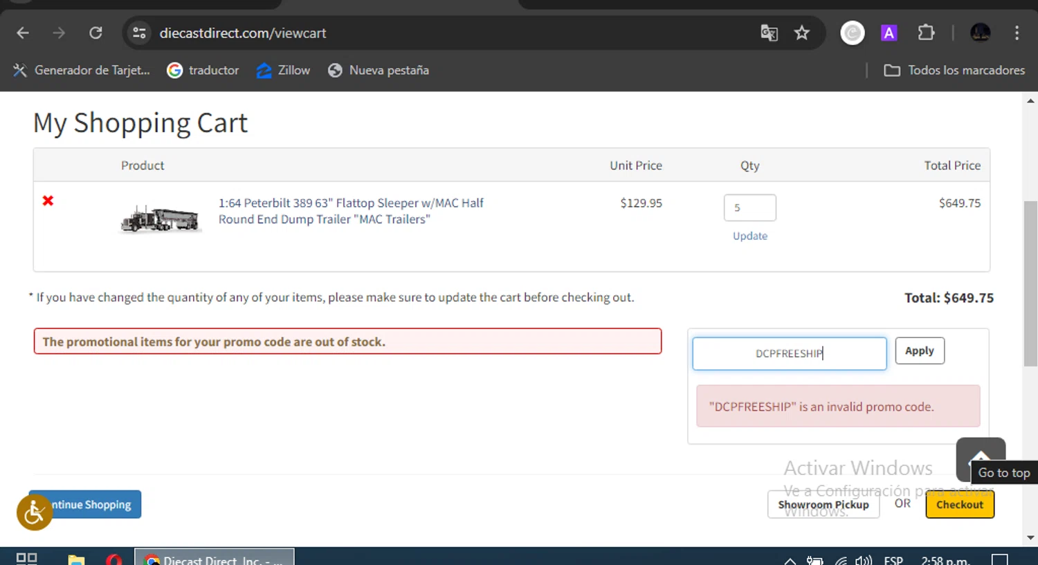Open Generador de Tarjet... bookmark
Viewport: 1038px width, 565px height.
pos(81,70)
